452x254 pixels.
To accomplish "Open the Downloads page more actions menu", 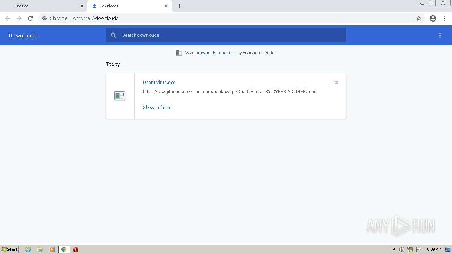I will click(440, 35).
